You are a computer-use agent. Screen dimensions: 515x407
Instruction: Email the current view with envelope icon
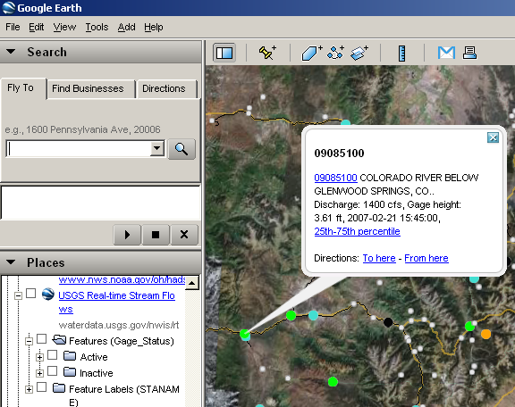click(446, 53)
